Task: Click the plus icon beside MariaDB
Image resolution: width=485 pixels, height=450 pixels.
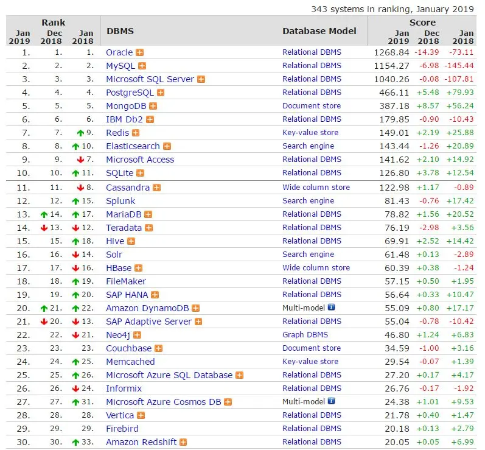Action: 148,214
